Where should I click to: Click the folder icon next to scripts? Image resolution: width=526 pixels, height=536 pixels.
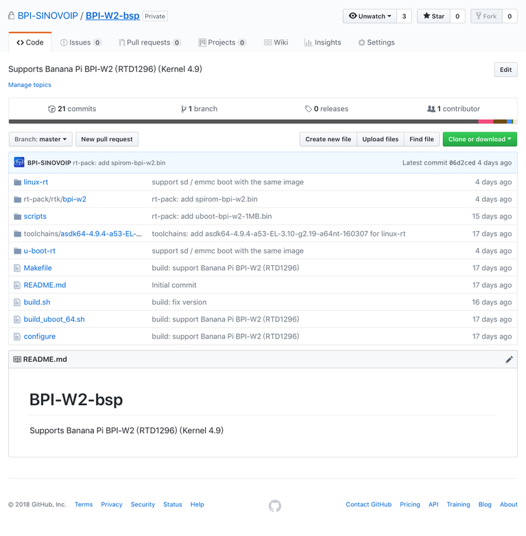(x=17, y=217)
